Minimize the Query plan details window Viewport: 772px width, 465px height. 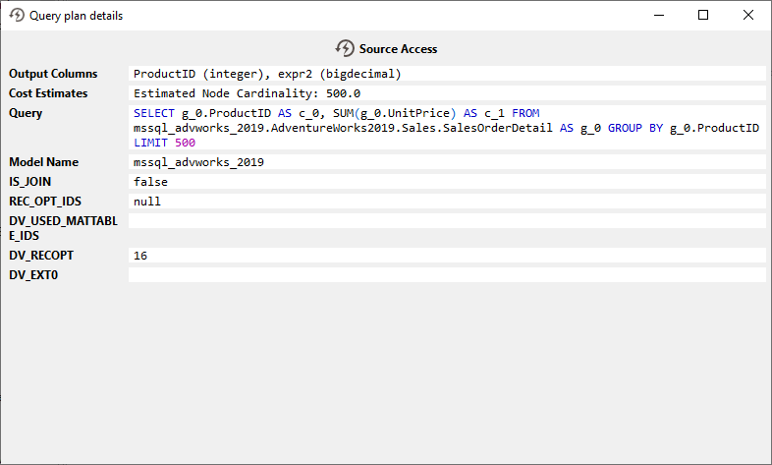pos(657,15)
